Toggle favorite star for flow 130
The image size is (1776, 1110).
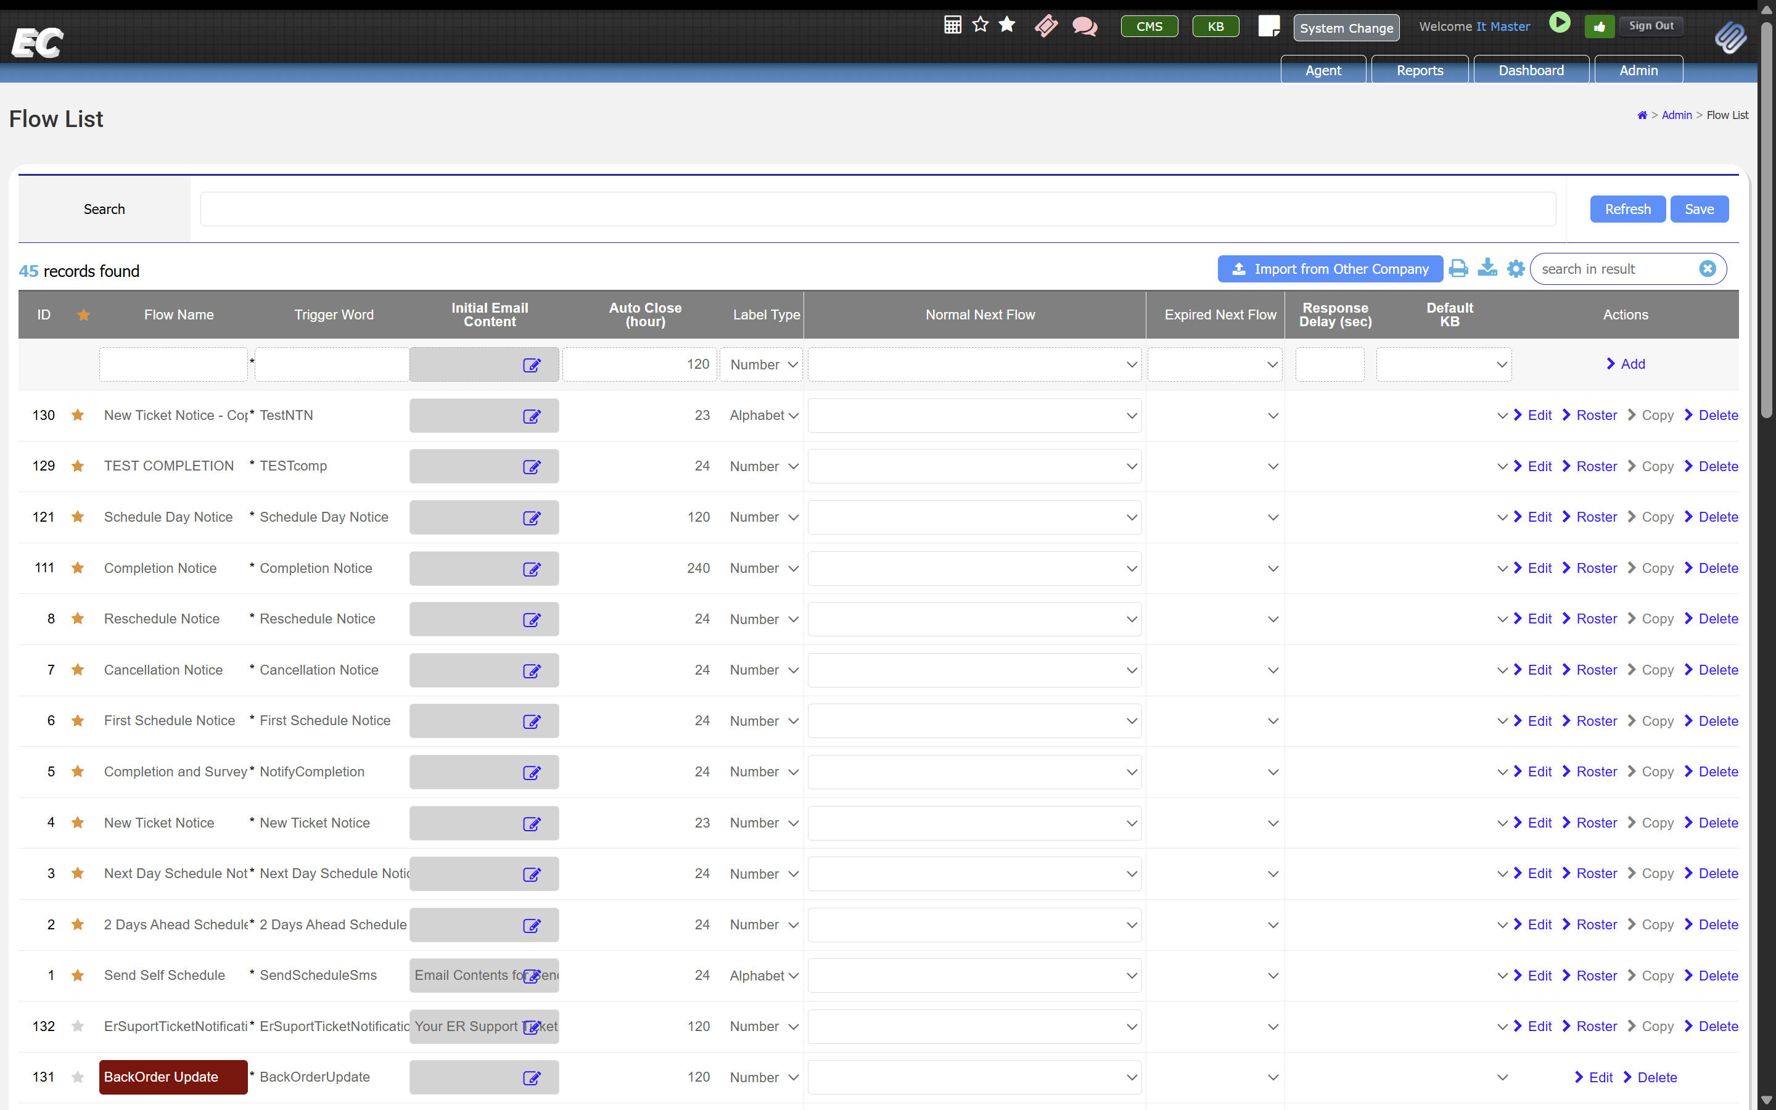pos(78,415)
